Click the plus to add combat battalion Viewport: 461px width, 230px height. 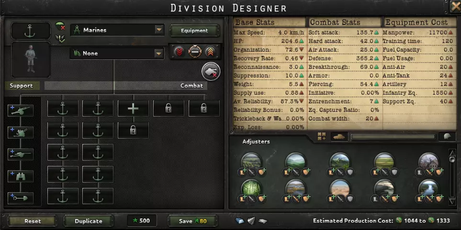pyautogui.click(x=133, y=109)
